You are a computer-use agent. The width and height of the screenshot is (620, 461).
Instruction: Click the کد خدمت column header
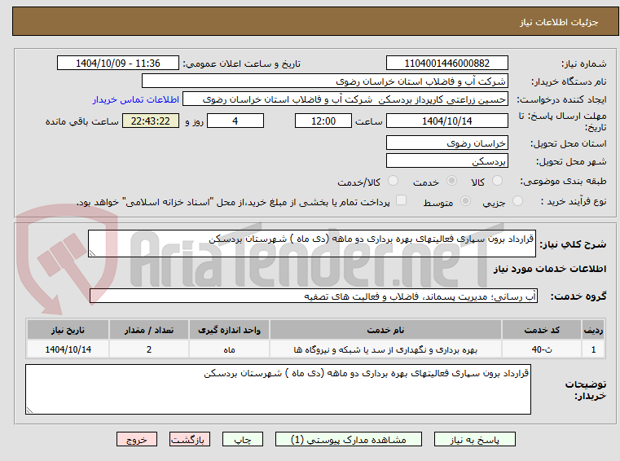(542, 330)
